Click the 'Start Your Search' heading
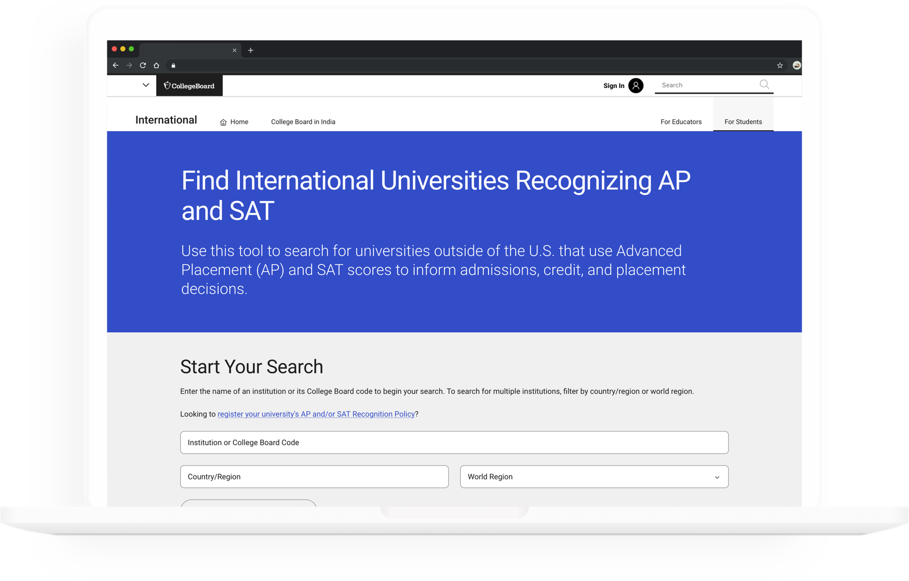909x581 pixels. coord(252,367)
